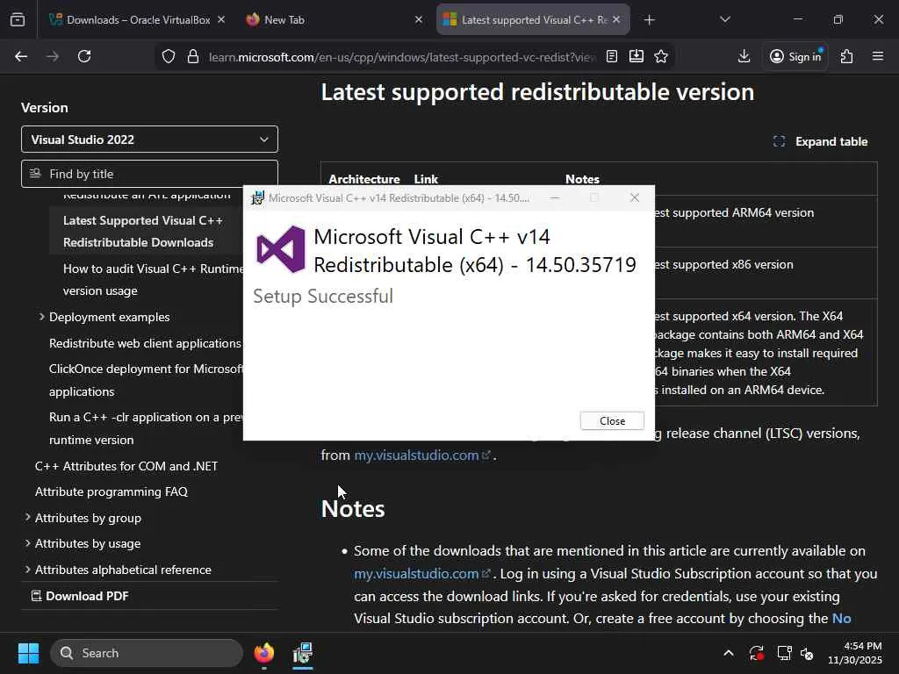Click the Find by title input field

[149, 174]
